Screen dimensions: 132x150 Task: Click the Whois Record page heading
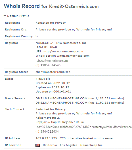(51, 6)
